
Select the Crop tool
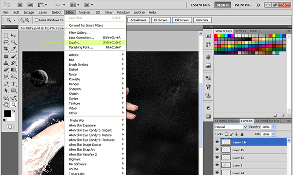6,49
